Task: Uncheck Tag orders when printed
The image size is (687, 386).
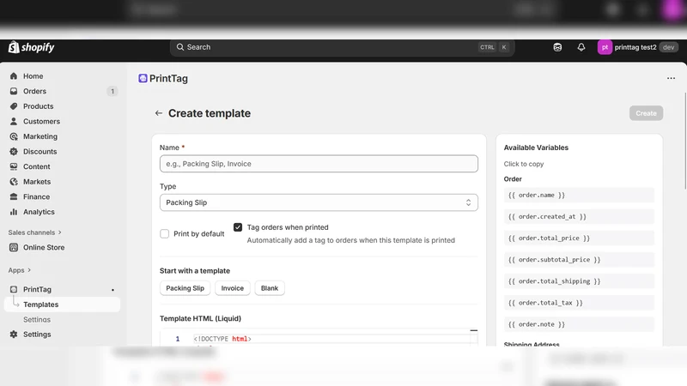Action: point(238,227)
